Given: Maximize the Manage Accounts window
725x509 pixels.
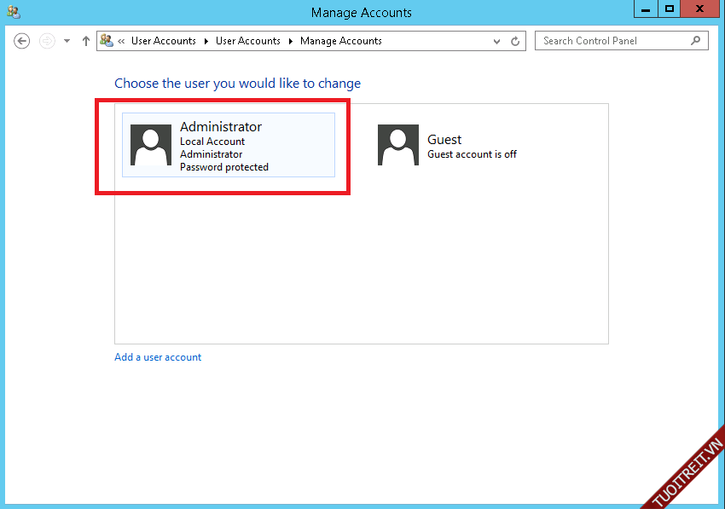Looking at the screenshot, I should [670, 9].
